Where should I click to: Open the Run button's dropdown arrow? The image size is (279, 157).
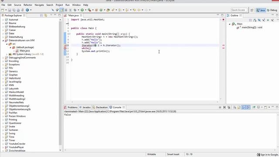(x=85, y=10)
